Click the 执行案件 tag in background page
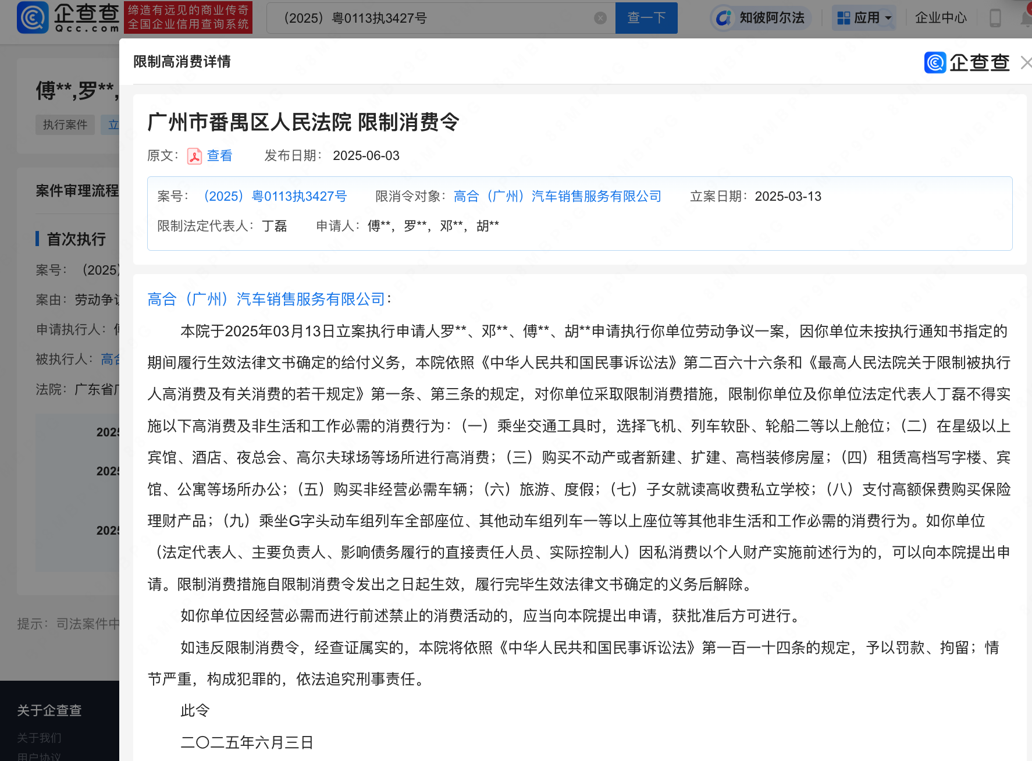Viewport: 1032px width, 761px height. pyautogui.click(x=65, y=125)
